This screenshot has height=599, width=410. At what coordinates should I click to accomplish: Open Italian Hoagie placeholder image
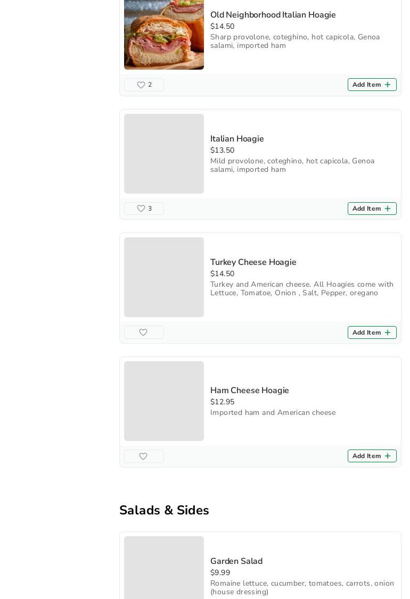point(163,154)
